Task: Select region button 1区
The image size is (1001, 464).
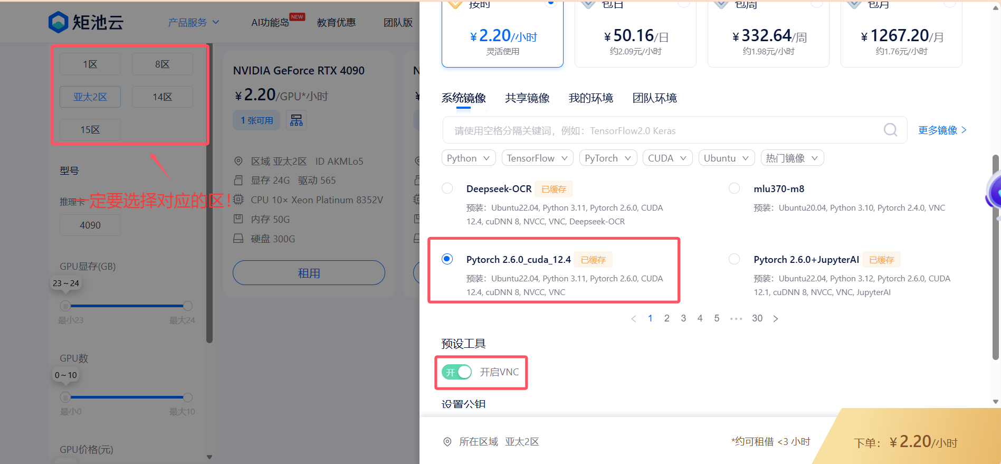Action: (x=90, y=64)
